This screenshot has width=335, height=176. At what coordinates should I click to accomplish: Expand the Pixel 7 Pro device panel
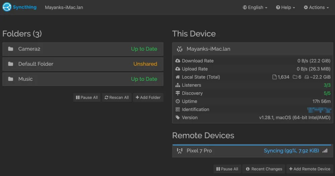coord(253,151)
